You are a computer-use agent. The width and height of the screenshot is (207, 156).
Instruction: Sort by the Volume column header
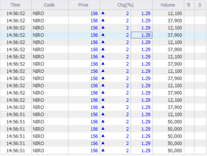(168, 5)
